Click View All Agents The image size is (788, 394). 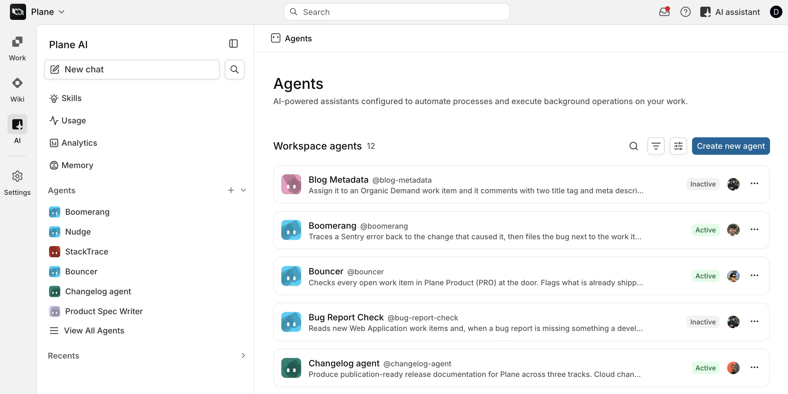(x=87, y=331)
